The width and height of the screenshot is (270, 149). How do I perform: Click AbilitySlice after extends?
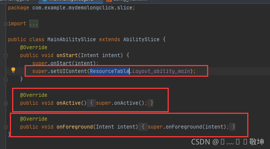[141, 39]
